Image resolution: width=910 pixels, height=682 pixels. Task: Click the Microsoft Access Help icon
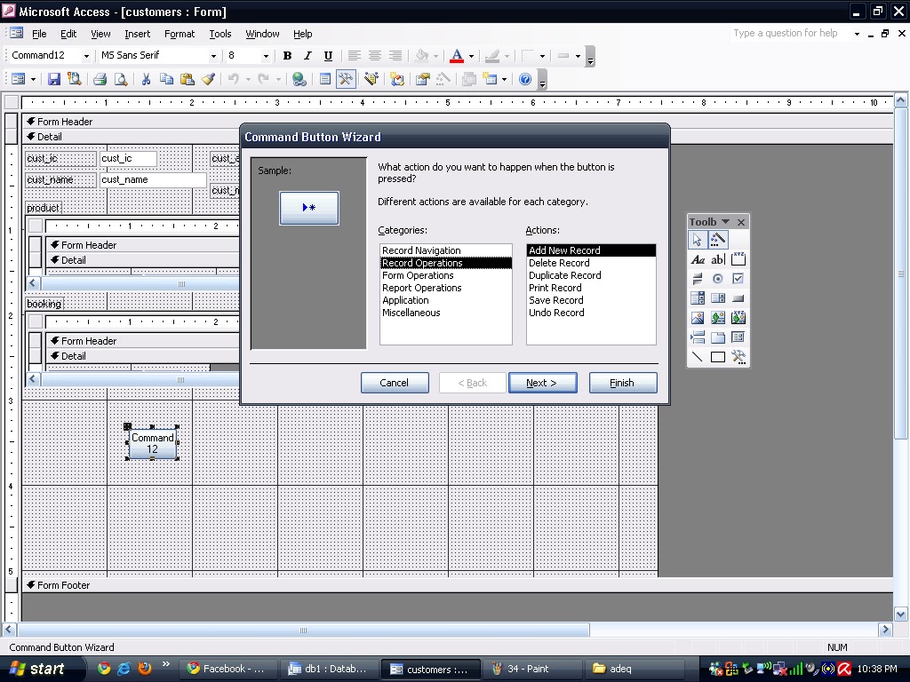click(525, 79)
